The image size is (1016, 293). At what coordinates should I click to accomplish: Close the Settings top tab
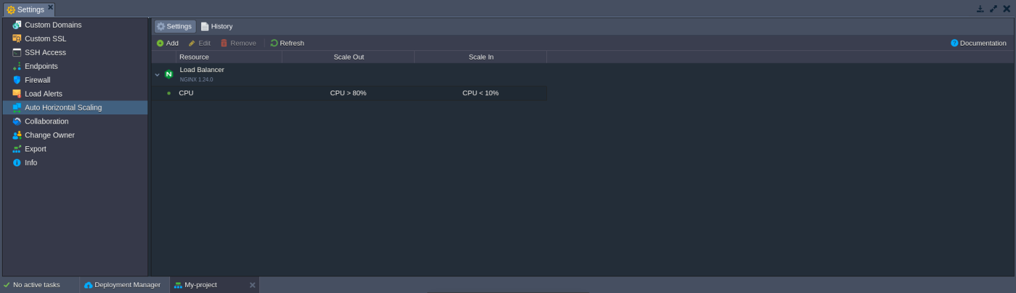pyautogui.click(x=50, y=7)
